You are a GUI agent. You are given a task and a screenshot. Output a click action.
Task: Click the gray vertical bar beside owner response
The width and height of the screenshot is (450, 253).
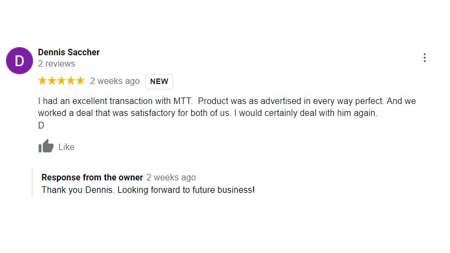33,182
